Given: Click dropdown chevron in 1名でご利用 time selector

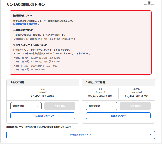Looking at the screenshot, I should (37, 106).
